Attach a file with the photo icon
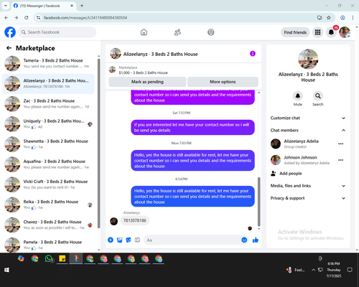 pos(119,240)
